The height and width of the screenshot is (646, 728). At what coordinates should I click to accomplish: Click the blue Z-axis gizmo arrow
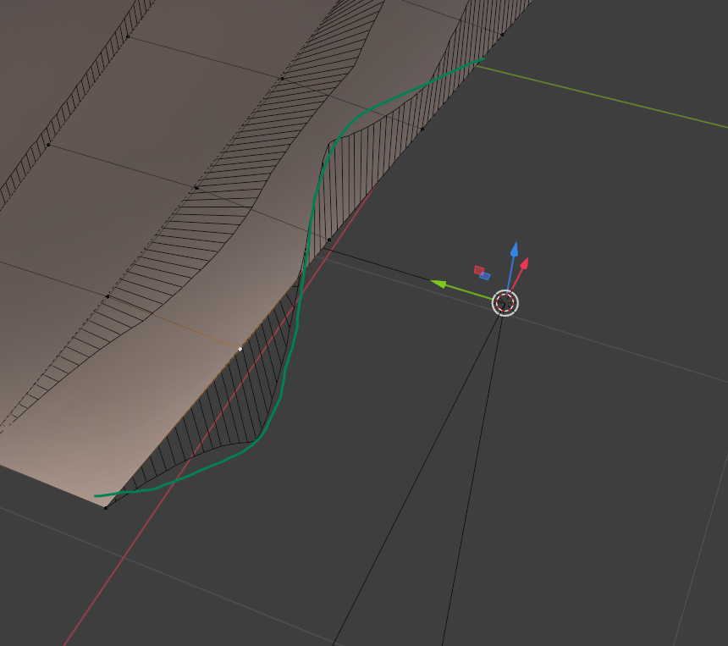513,250
